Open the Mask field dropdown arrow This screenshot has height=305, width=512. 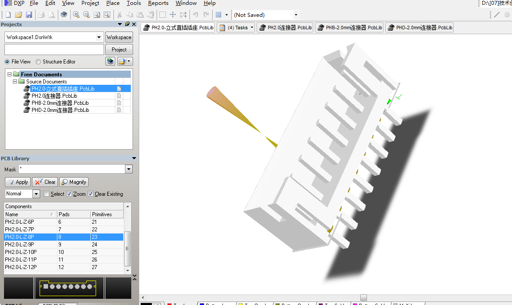click(129, 169)
